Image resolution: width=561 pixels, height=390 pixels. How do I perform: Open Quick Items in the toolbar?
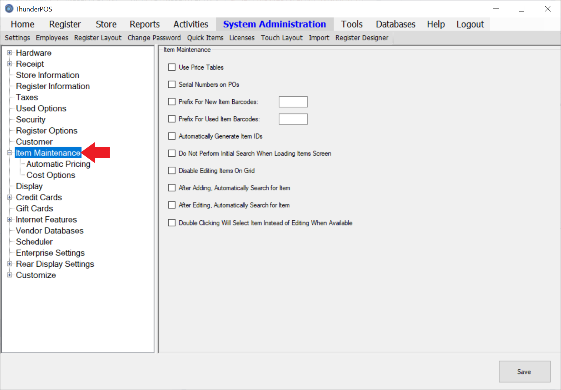point(205,38)
